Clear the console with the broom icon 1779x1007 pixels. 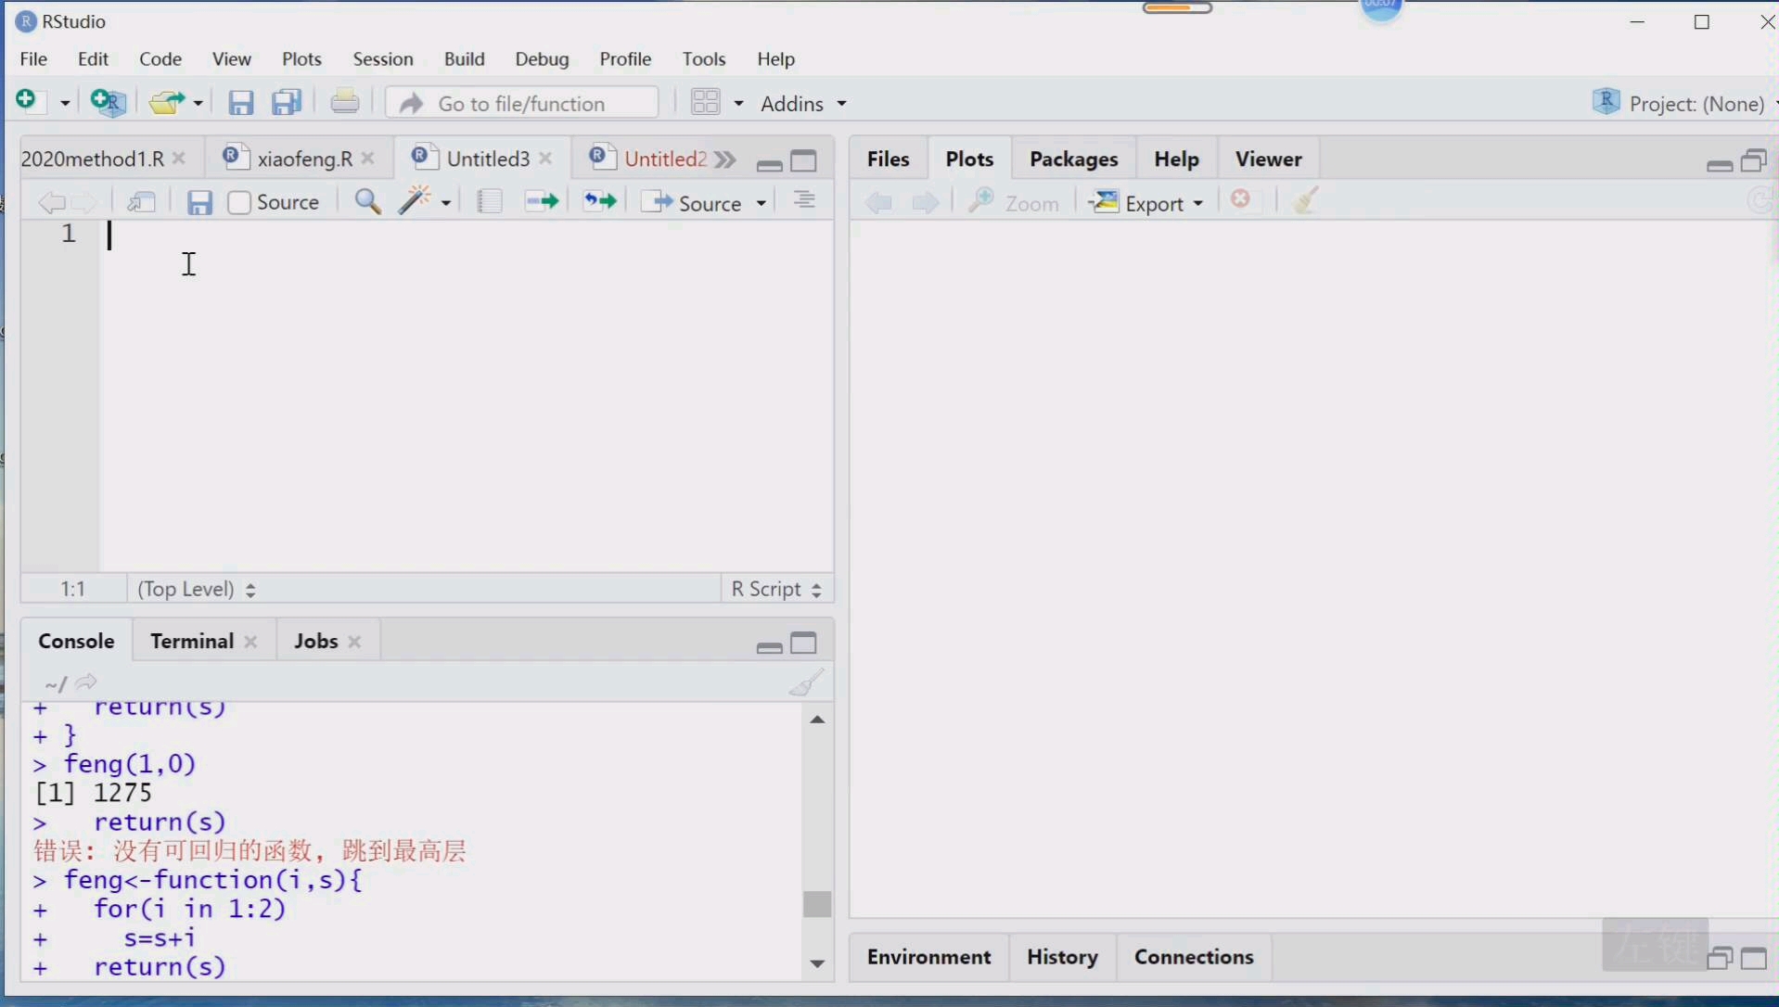pos(806,683)
